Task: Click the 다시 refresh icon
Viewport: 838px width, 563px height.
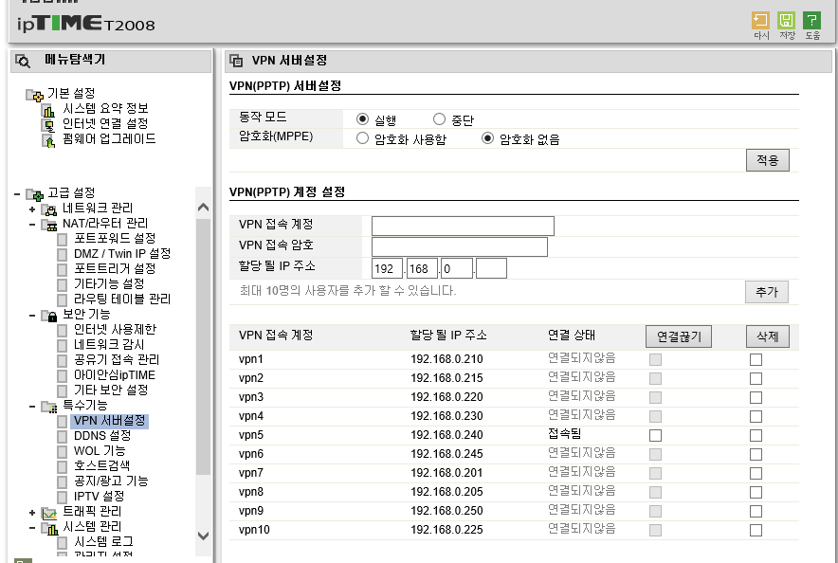Action: tap(760, 21)
